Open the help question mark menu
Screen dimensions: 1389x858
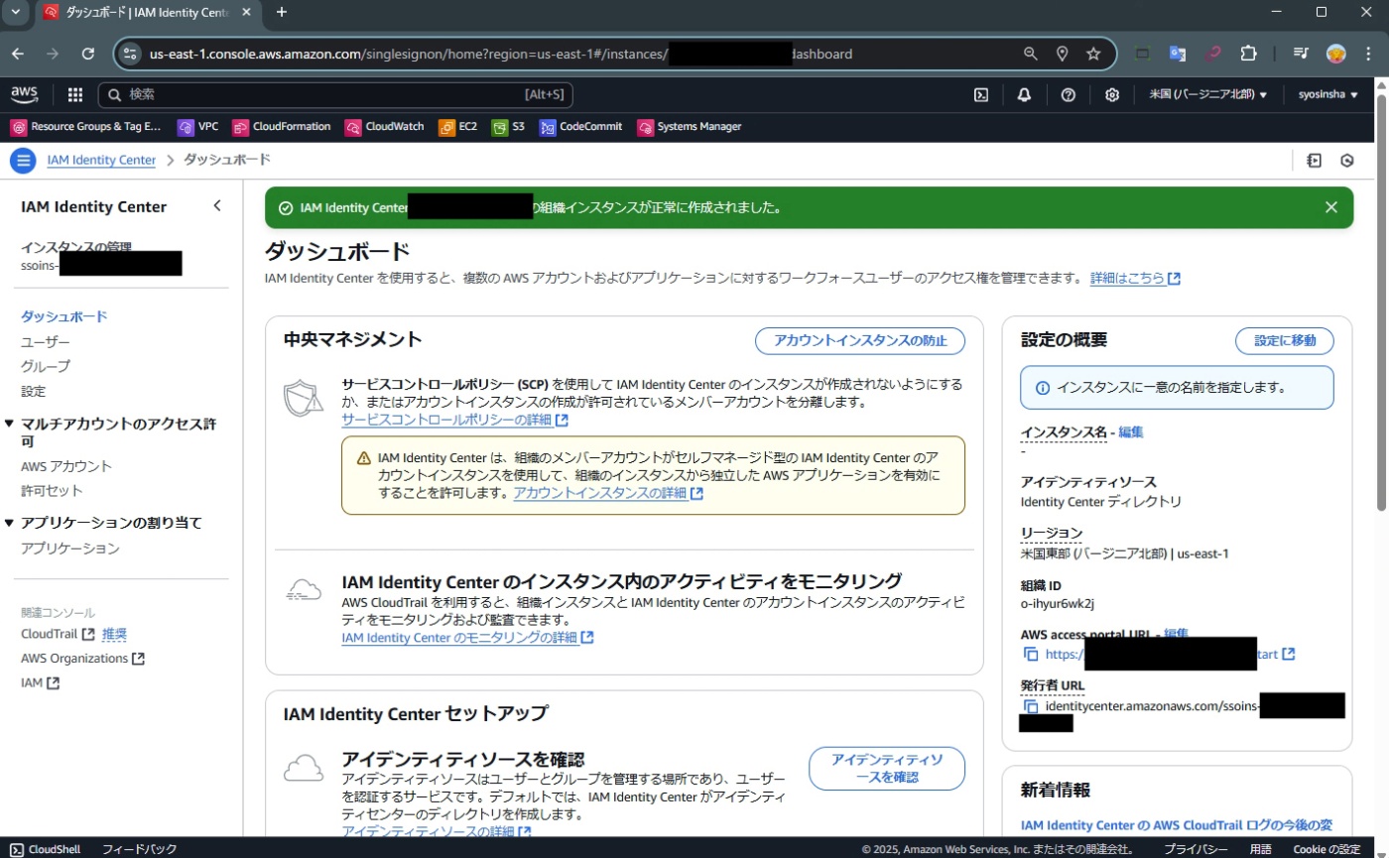coord(1069,95)
